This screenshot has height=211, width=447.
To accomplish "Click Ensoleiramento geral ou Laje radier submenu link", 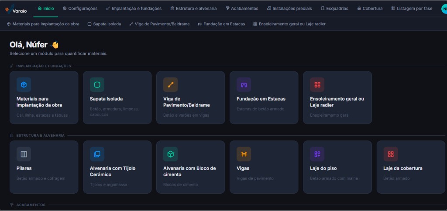I will pyautogui.click(x=289, y=24).
